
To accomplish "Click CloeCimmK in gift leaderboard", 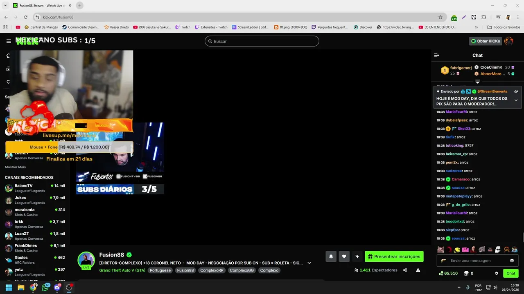I will point(491,67).
